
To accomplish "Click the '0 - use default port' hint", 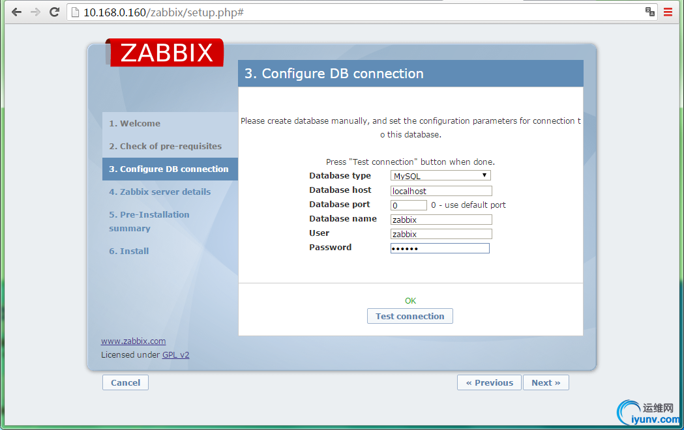I will pos(469,205).
